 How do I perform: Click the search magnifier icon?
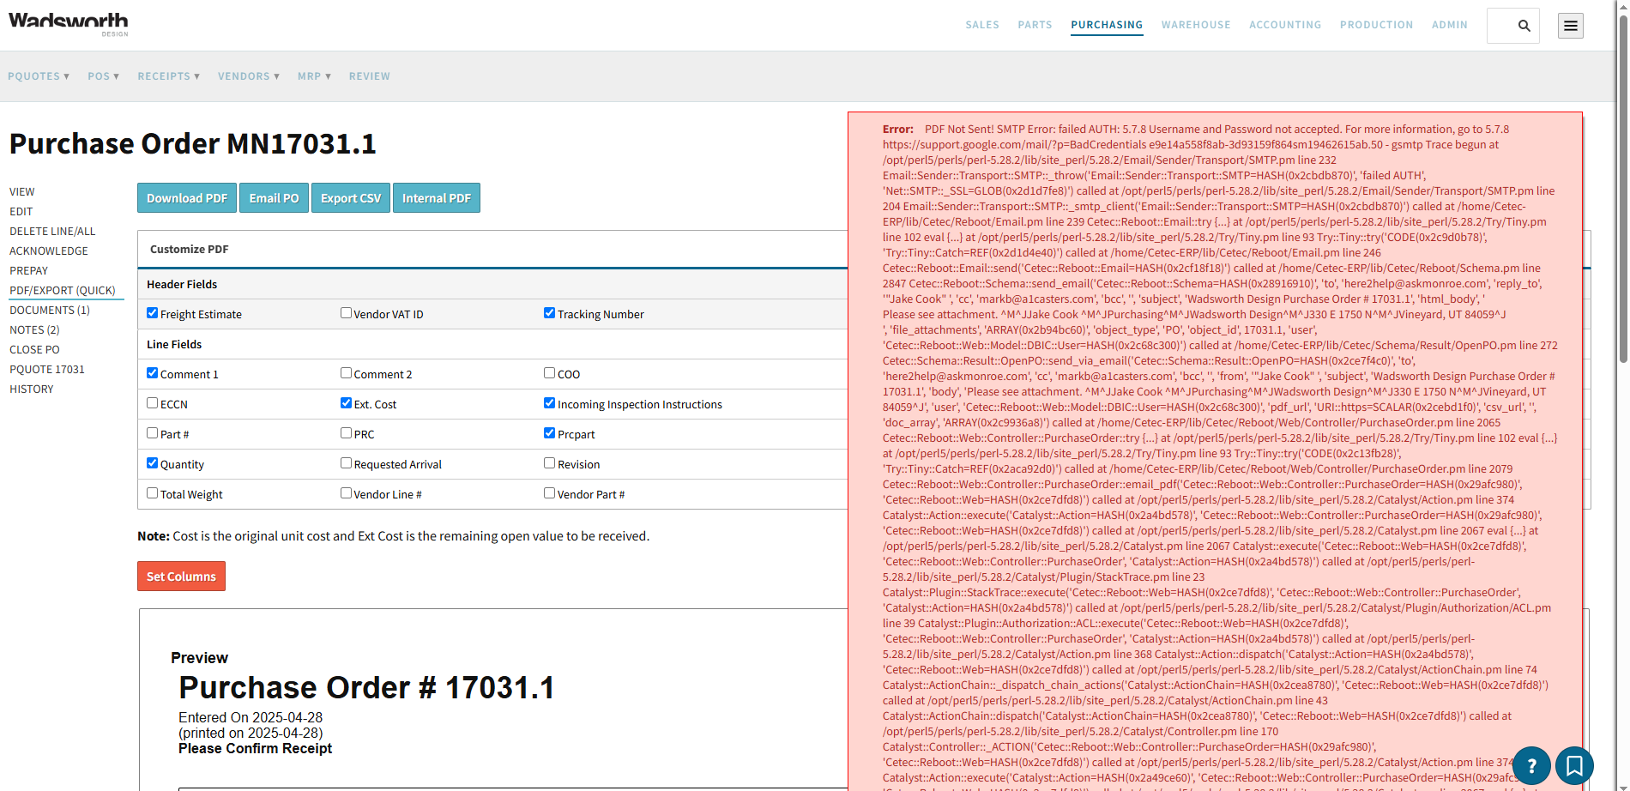click(x=1524, y=26)
